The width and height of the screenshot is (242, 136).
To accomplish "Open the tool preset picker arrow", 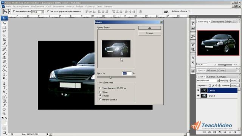I will pos(9,12).
